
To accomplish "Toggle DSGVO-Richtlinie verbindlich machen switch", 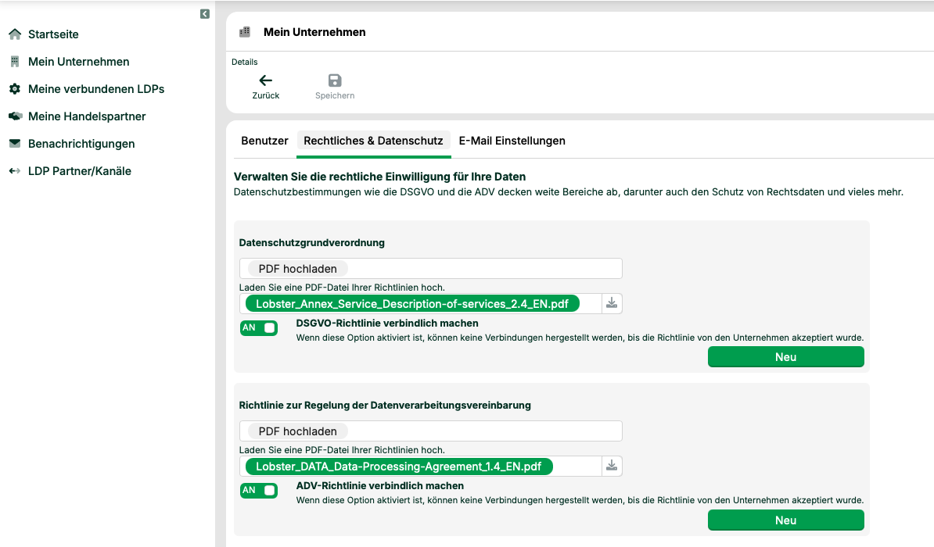I will 259,328.
